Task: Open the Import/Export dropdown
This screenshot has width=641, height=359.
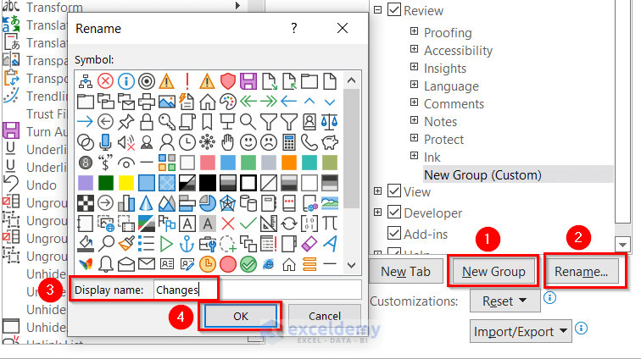Action: point(521,331)
